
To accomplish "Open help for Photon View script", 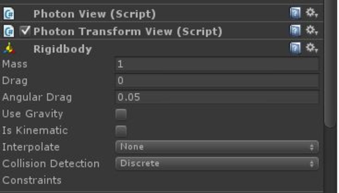I will pyautogui.click(x=295, y=13).
